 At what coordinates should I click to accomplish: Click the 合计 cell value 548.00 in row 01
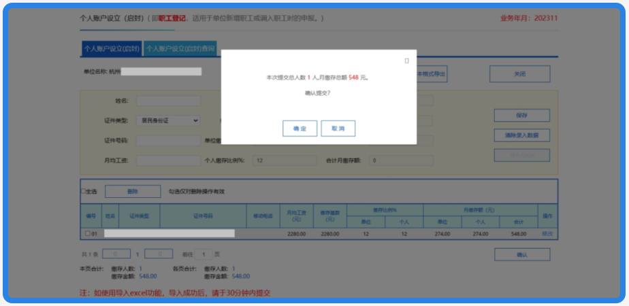[518, 234]
